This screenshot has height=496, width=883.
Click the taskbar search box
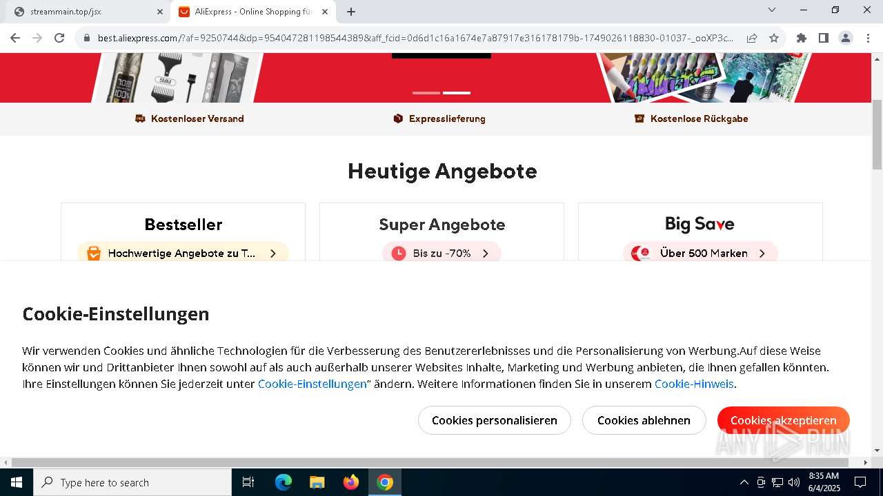132,482
